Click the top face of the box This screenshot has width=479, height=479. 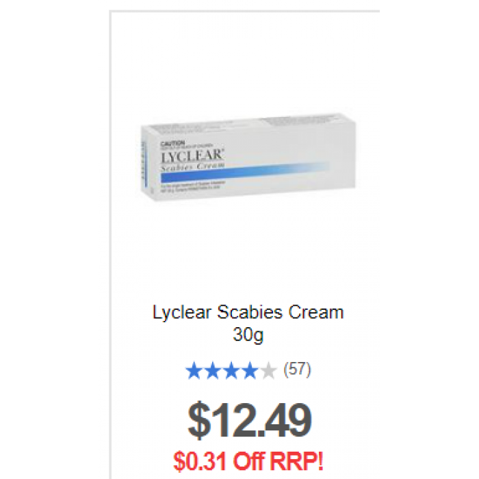248,124
